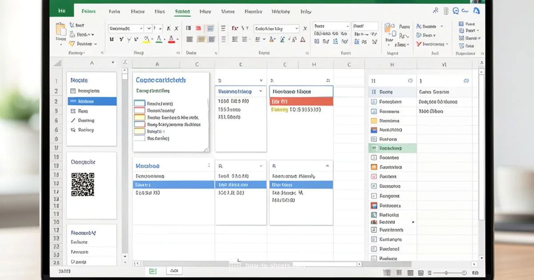
Task: Switch views using the status bar grid icon
Action: 387,273
